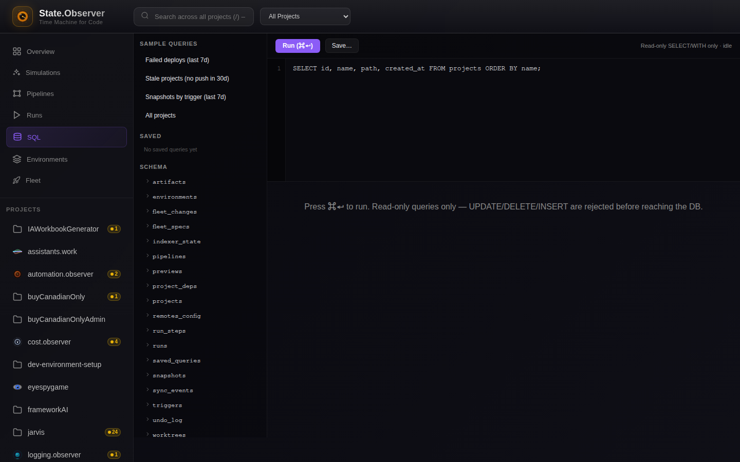Click the State.Observer logo icon
This screenshot has height=462, width=740.
point(23,16)
